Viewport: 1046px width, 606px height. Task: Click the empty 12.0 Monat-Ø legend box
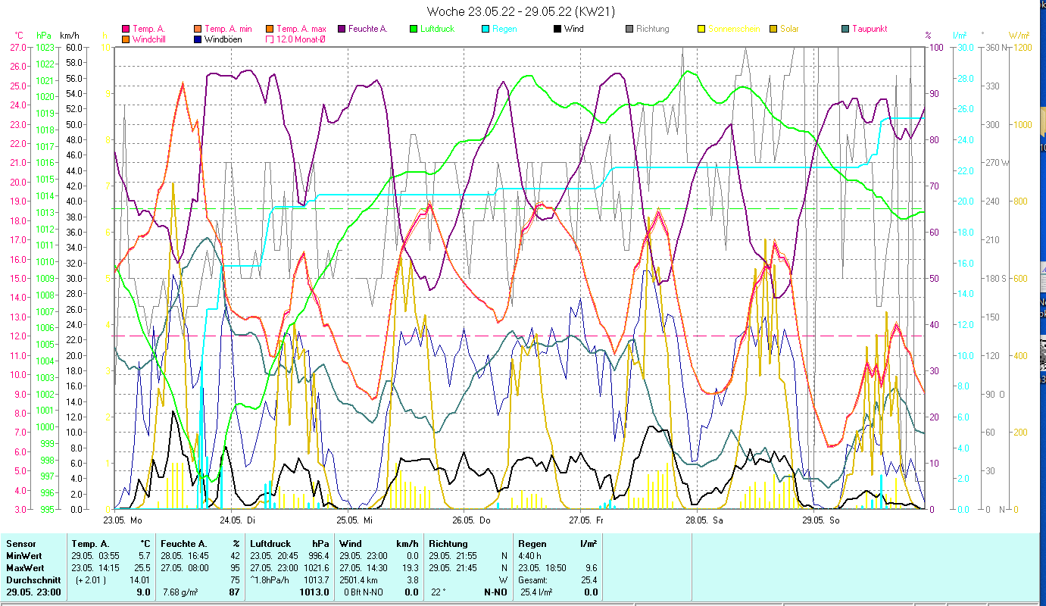click(x=270, y=39)
